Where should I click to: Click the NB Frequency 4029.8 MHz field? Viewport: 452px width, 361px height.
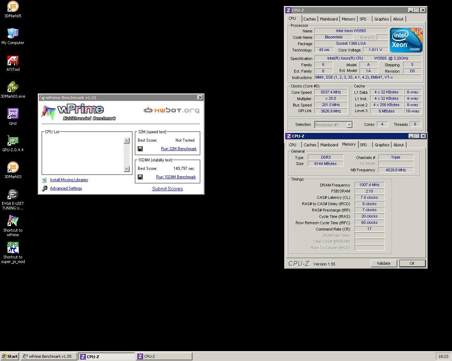[x=395, y=170]
